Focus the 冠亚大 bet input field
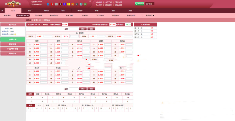 (48, 36)
